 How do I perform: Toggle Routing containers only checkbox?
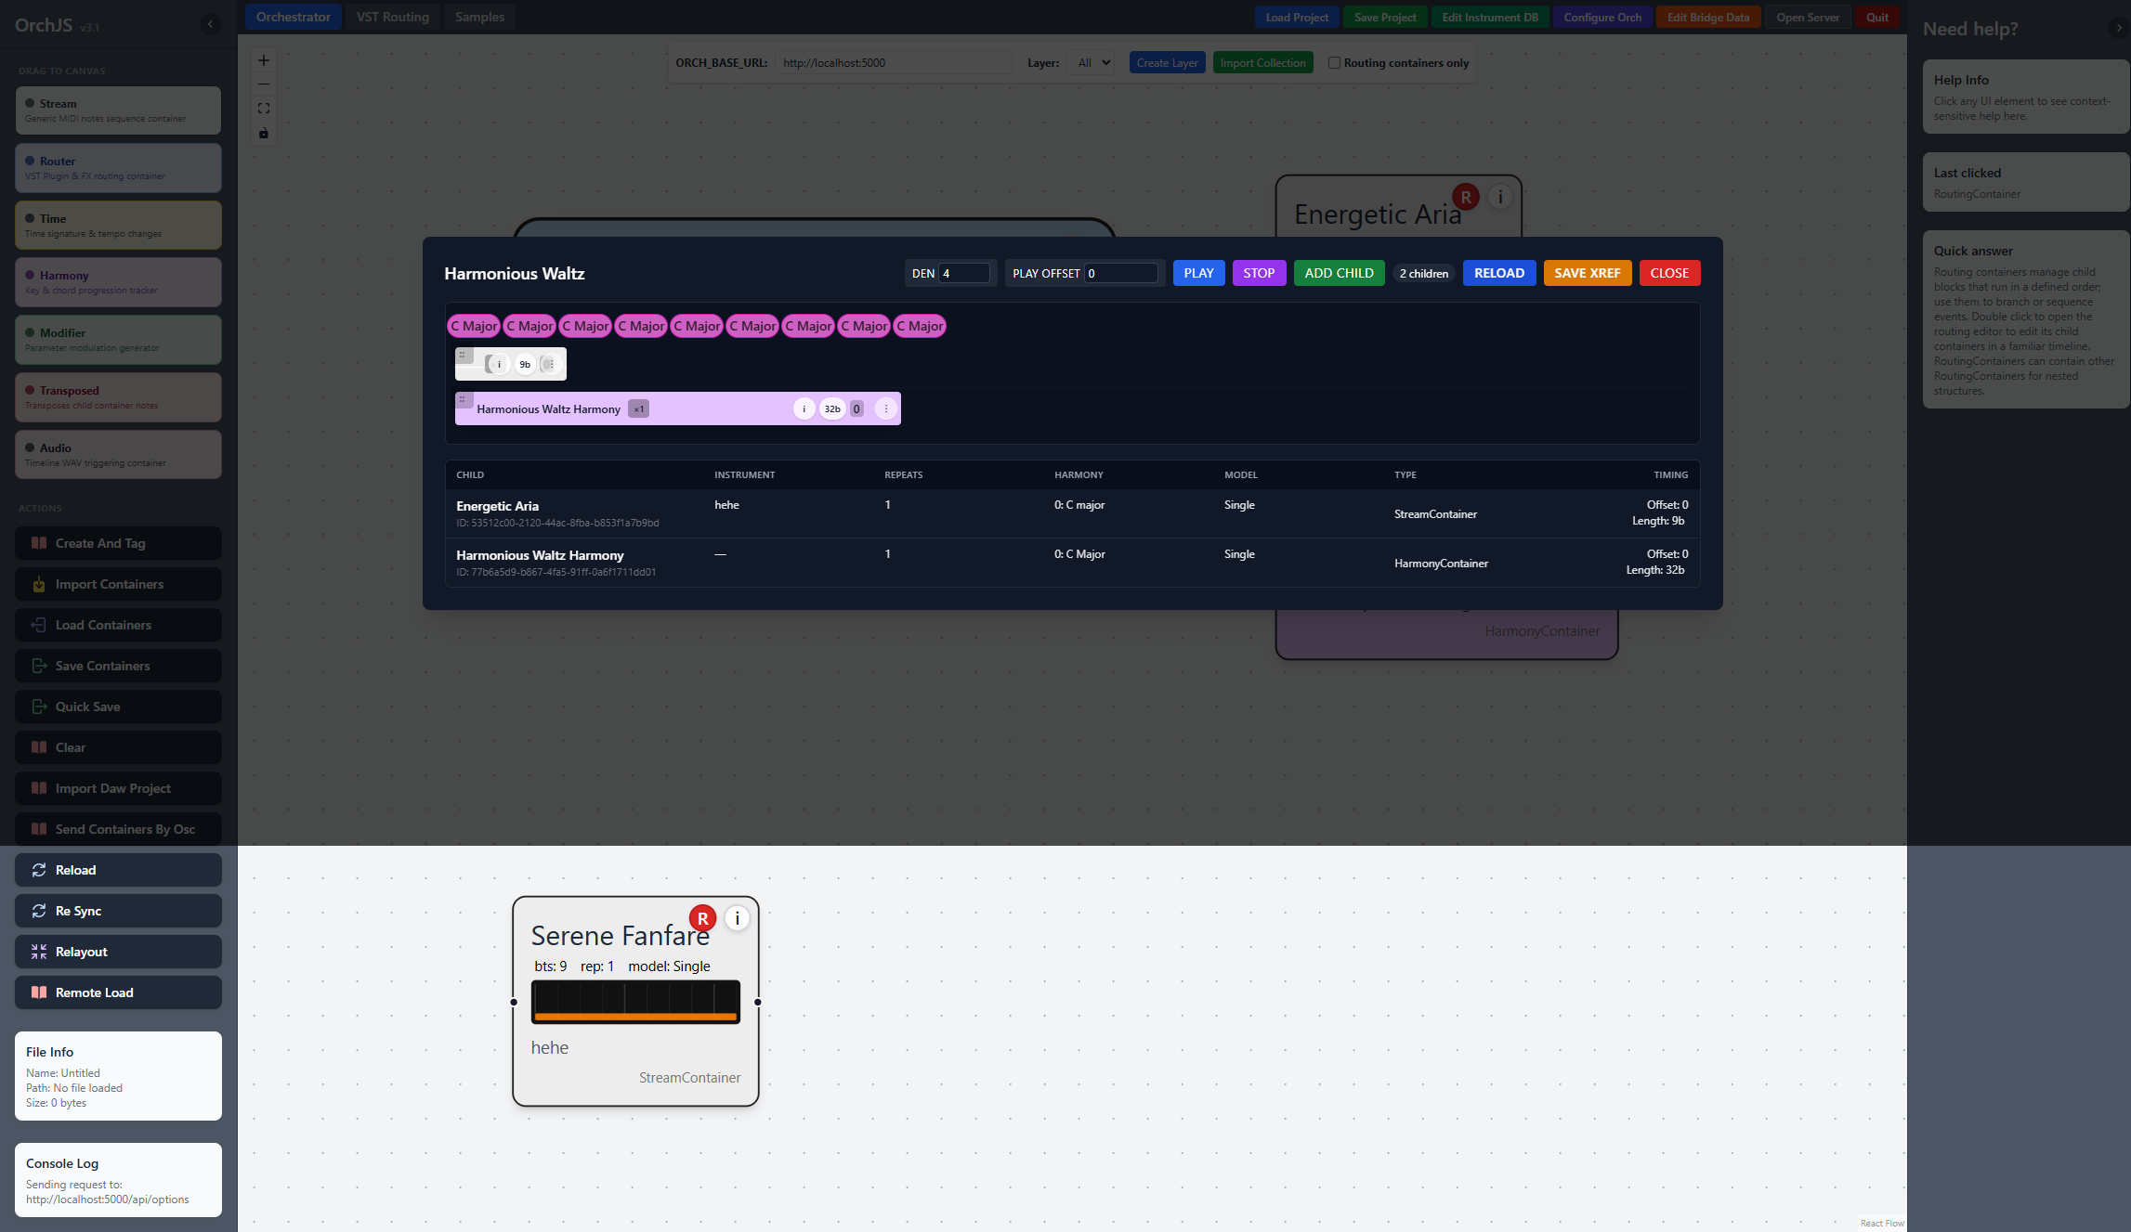pos(1334,63)
